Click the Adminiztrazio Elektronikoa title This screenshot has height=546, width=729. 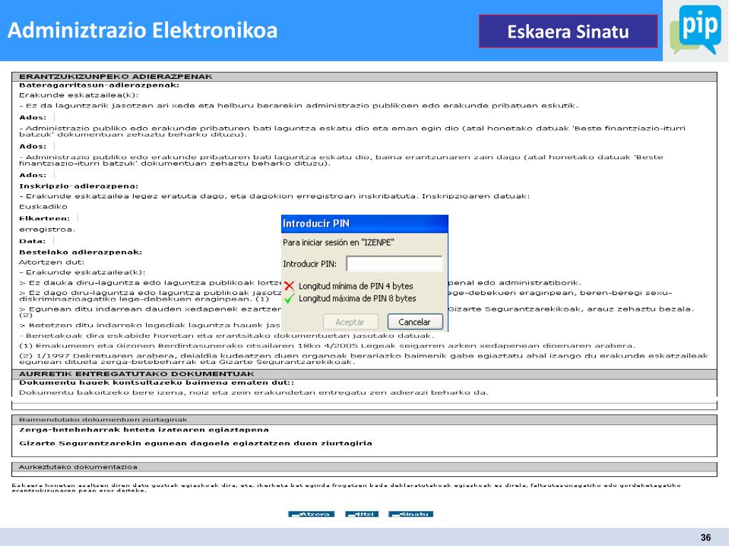pos(142,31)
